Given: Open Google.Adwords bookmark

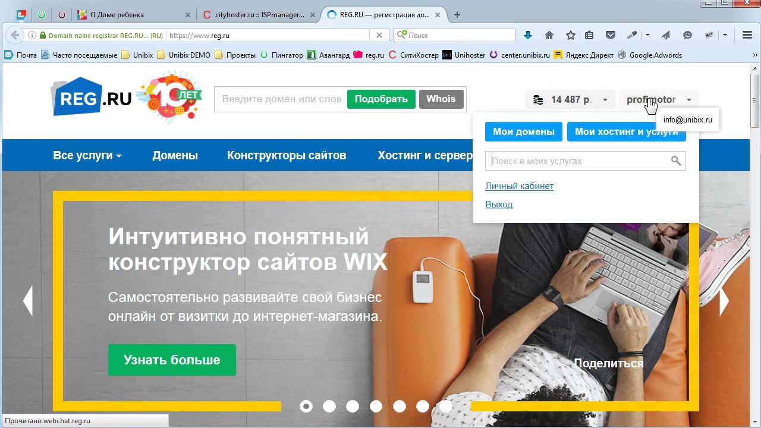Looking at the screenshot, I should click(650, 55).
